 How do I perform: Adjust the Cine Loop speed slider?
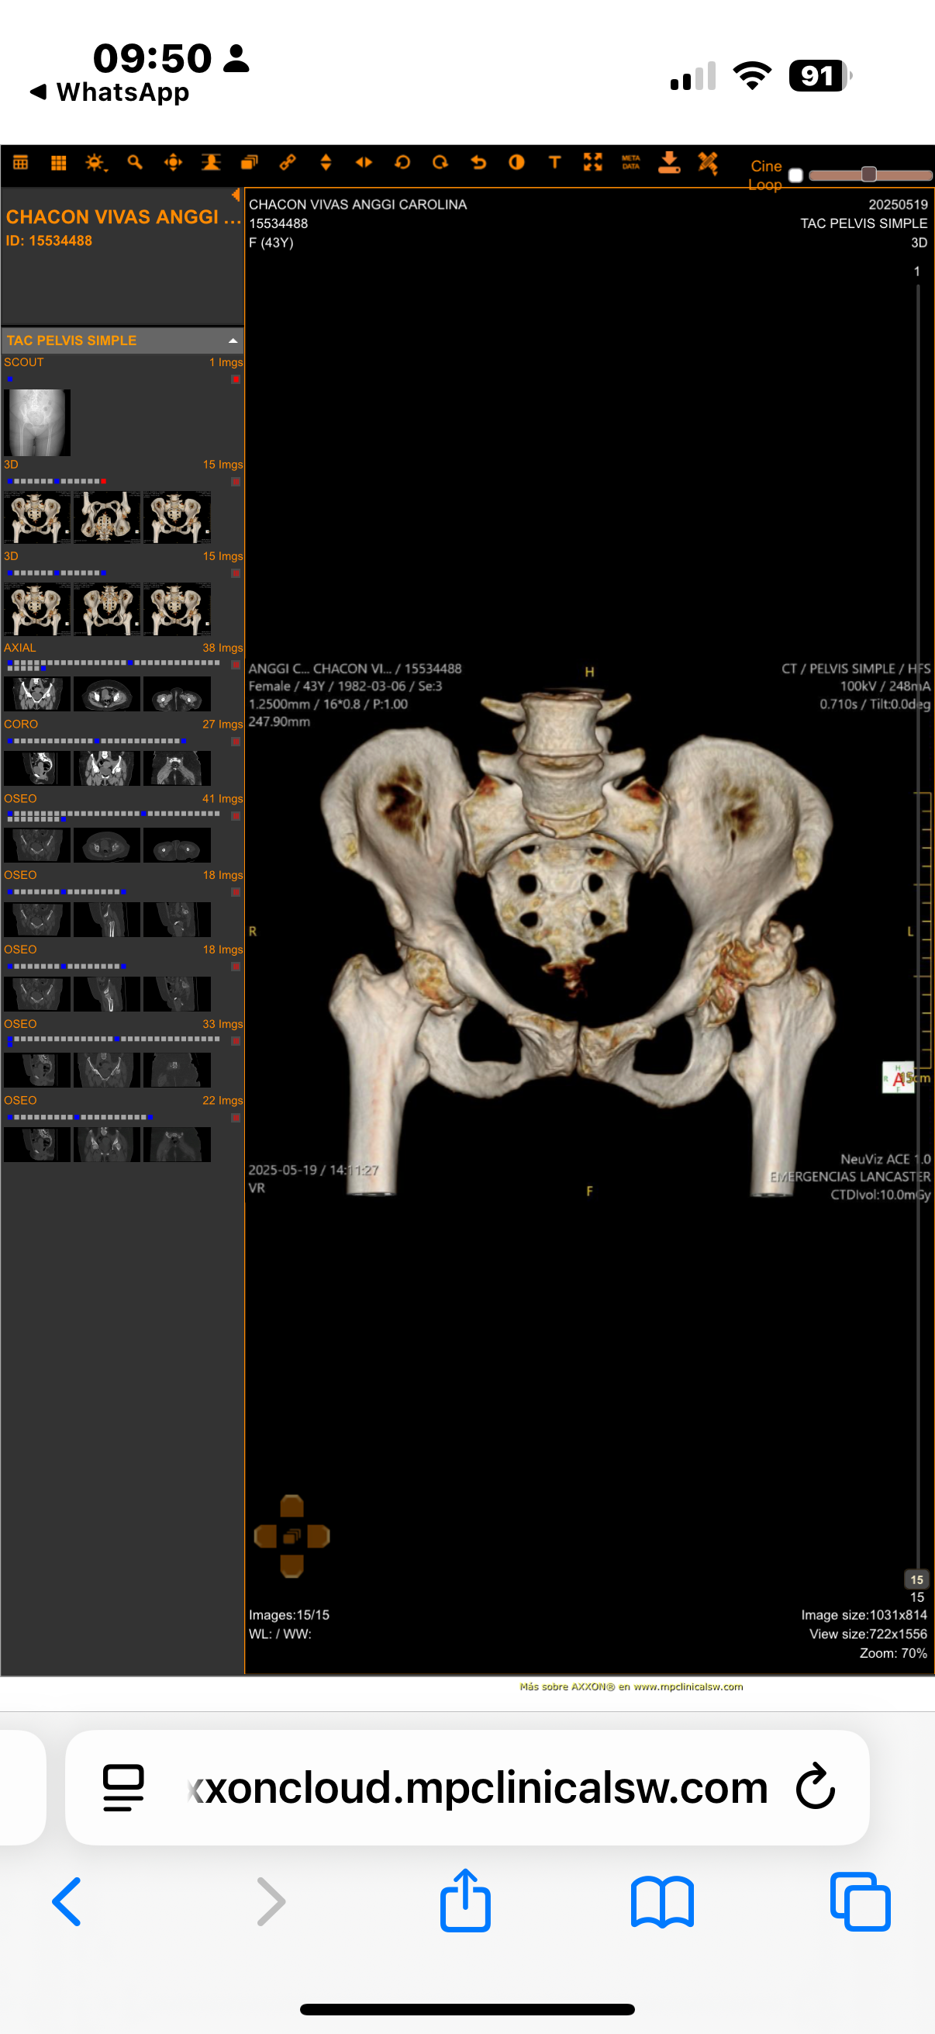click(869, 175)
